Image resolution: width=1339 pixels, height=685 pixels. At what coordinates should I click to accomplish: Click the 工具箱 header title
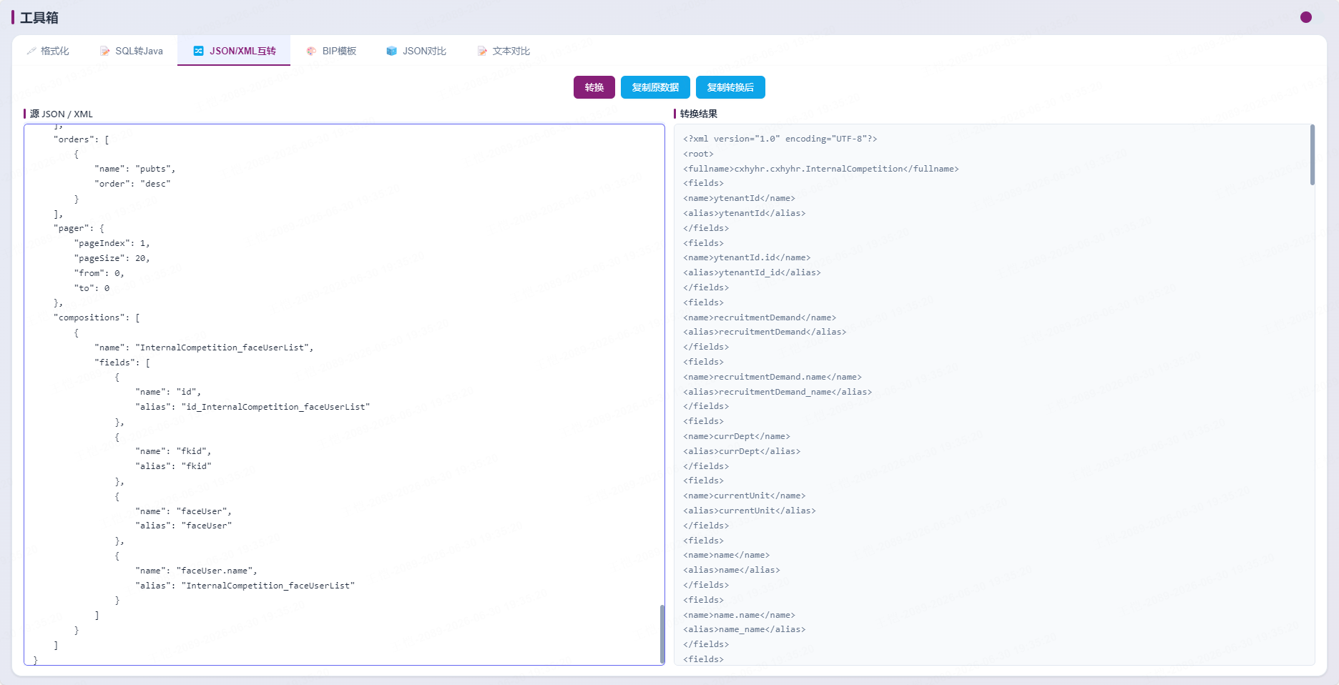coord(39,17)
